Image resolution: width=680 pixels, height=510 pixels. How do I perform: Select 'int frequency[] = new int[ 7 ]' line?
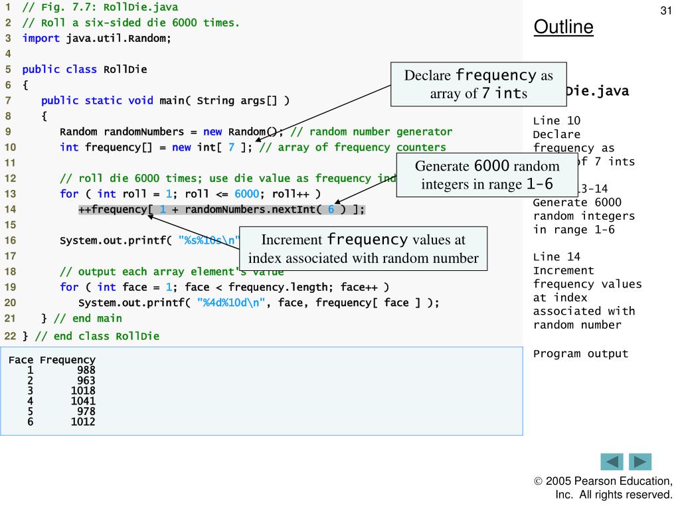click(x=155, y=147)
